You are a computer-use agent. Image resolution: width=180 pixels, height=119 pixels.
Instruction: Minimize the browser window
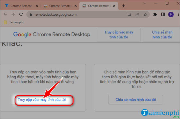pos(156,3)
